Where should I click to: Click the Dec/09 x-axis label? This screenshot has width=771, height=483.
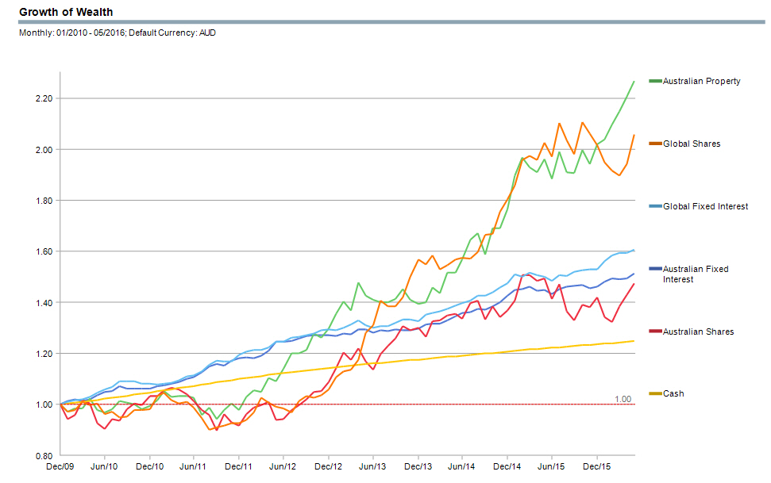[x=60, y=466]
